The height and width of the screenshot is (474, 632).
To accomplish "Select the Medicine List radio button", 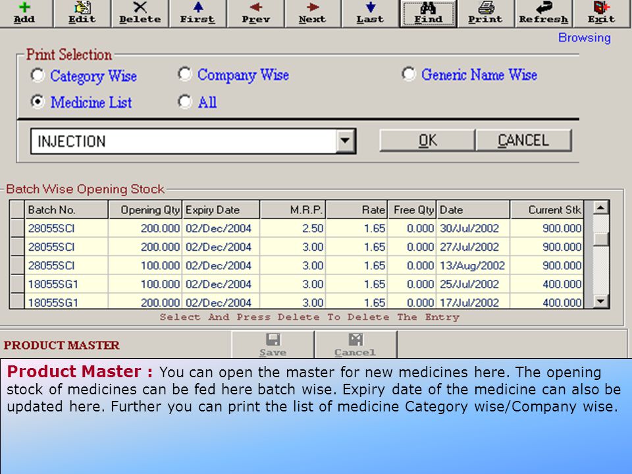I will 38,101.
